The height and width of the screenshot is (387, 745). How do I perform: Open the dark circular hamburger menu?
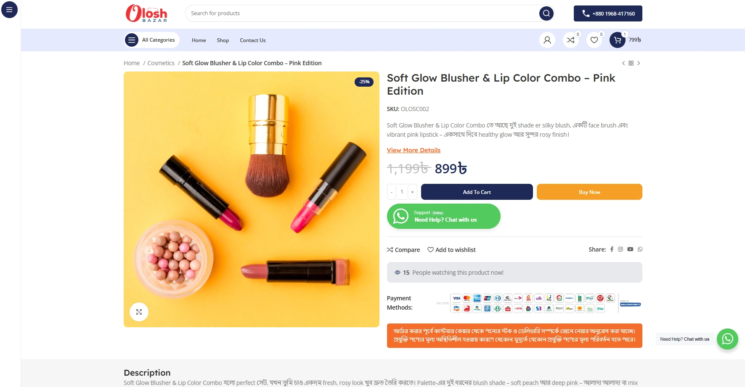(x=9, y=10)
